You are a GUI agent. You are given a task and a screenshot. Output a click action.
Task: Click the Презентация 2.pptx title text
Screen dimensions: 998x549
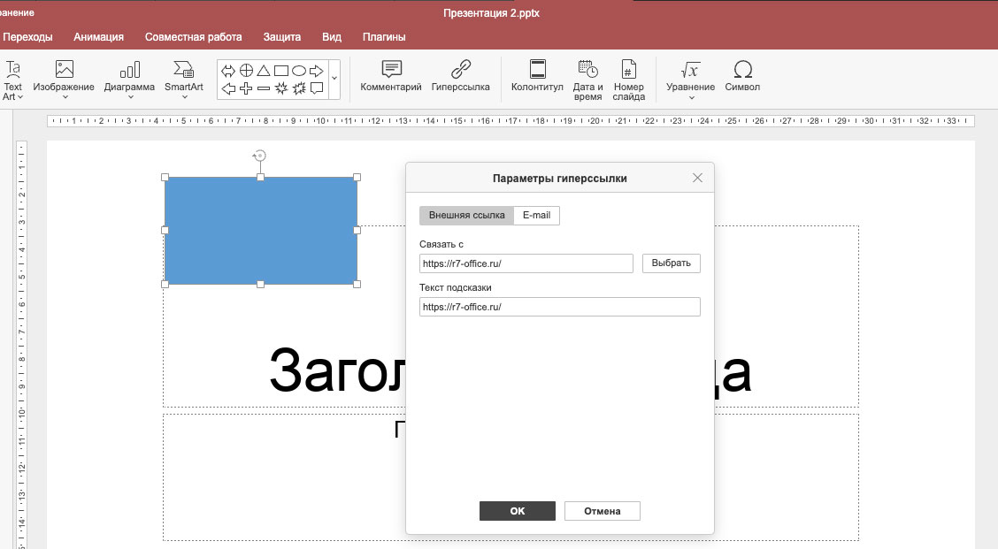pyautogui.click(x=491, y=12)
